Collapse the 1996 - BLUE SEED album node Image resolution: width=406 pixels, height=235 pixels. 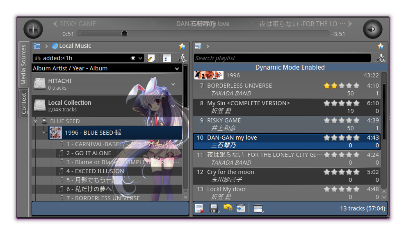pyautogui.click(x=43, y=132)
